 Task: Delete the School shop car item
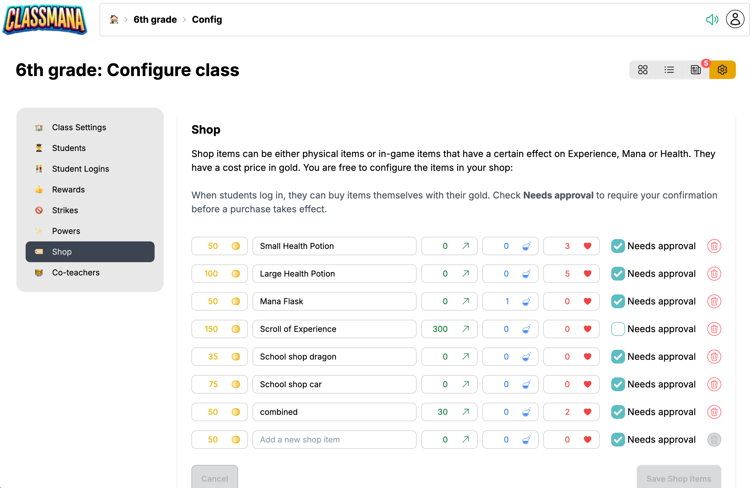click(x=714, y=384)
